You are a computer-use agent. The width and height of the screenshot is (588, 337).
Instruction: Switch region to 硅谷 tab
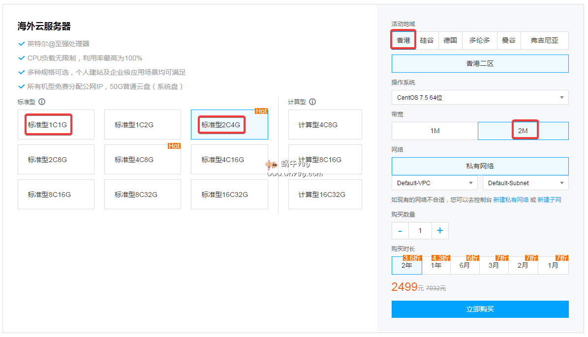[x=427, y=40]
